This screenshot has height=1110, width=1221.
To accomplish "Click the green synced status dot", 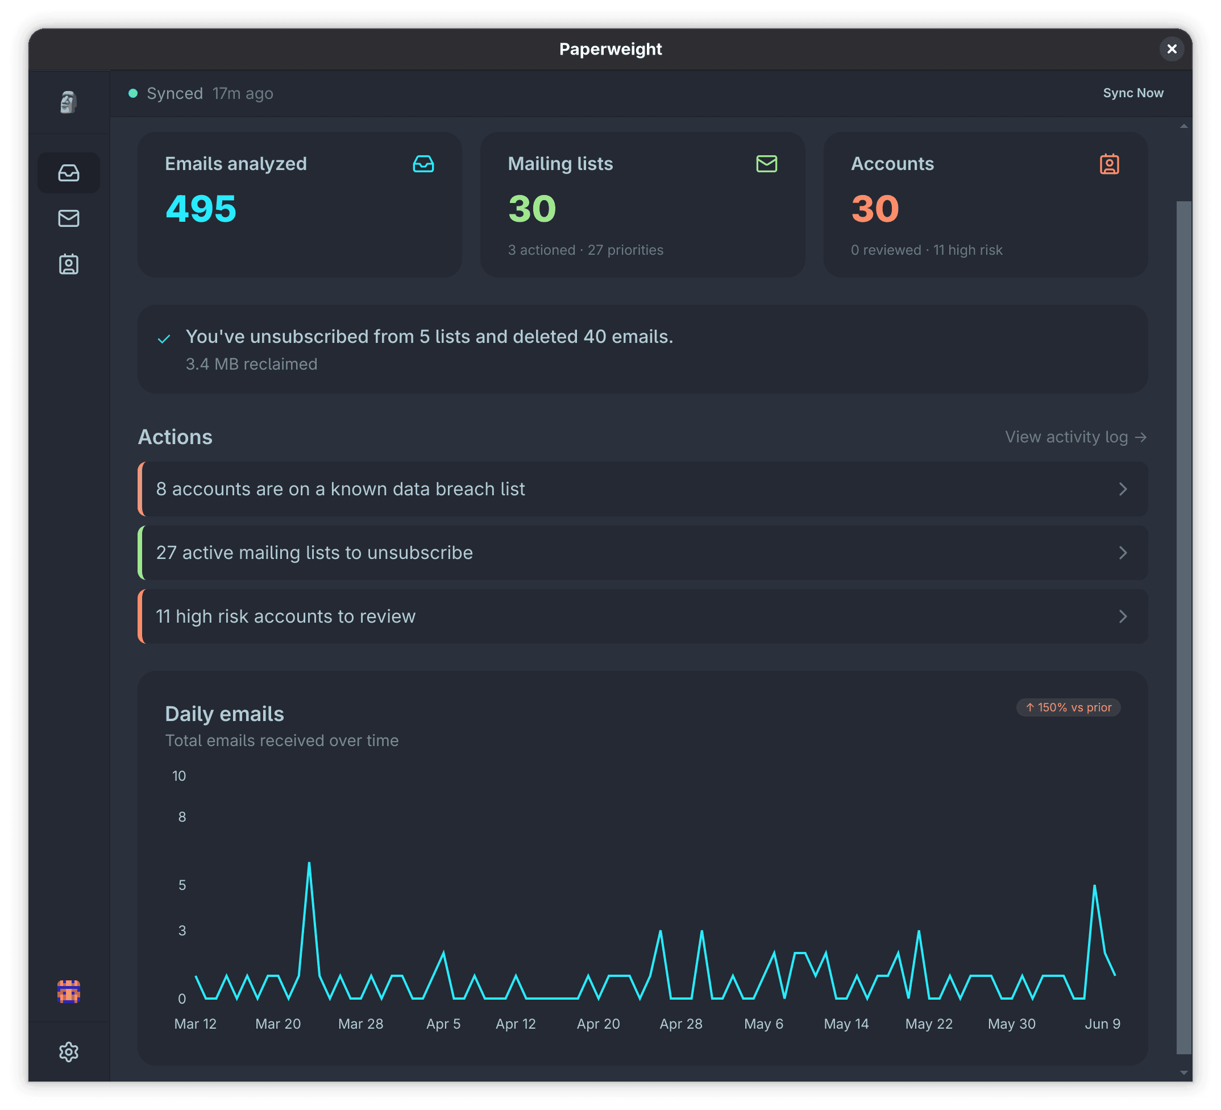I will click(x=133, y=93).
